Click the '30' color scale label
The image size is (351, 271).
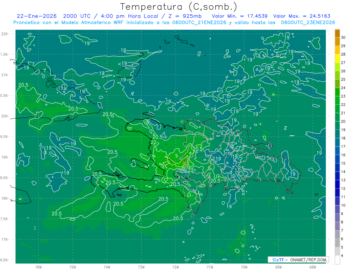344,37
